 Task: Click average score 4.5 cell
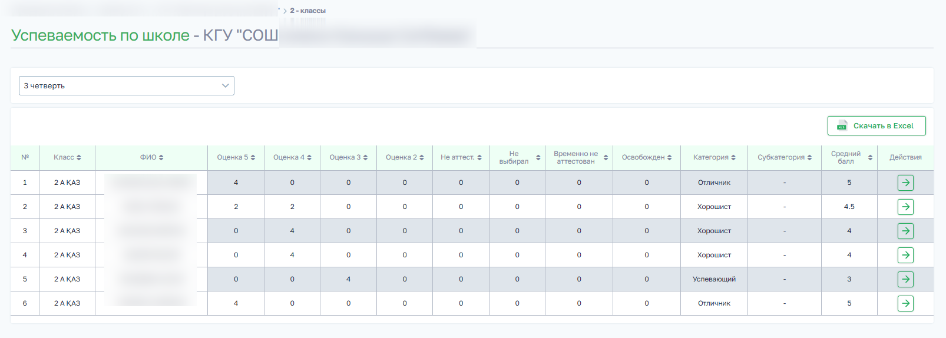[849, 207]
